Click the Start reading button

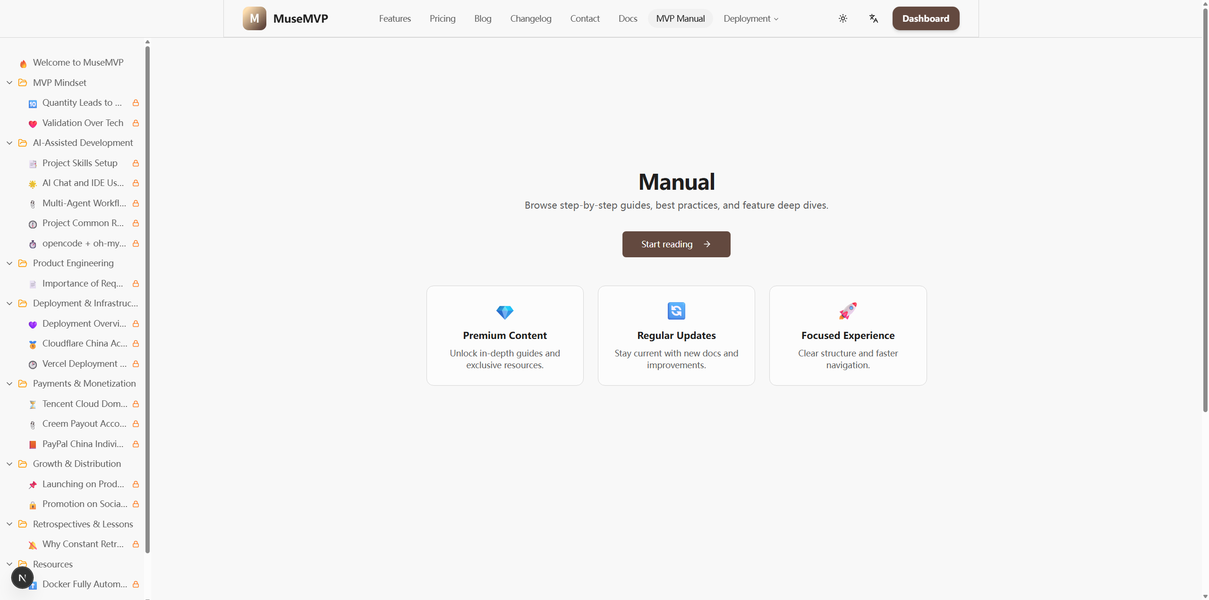pos(676,244)
